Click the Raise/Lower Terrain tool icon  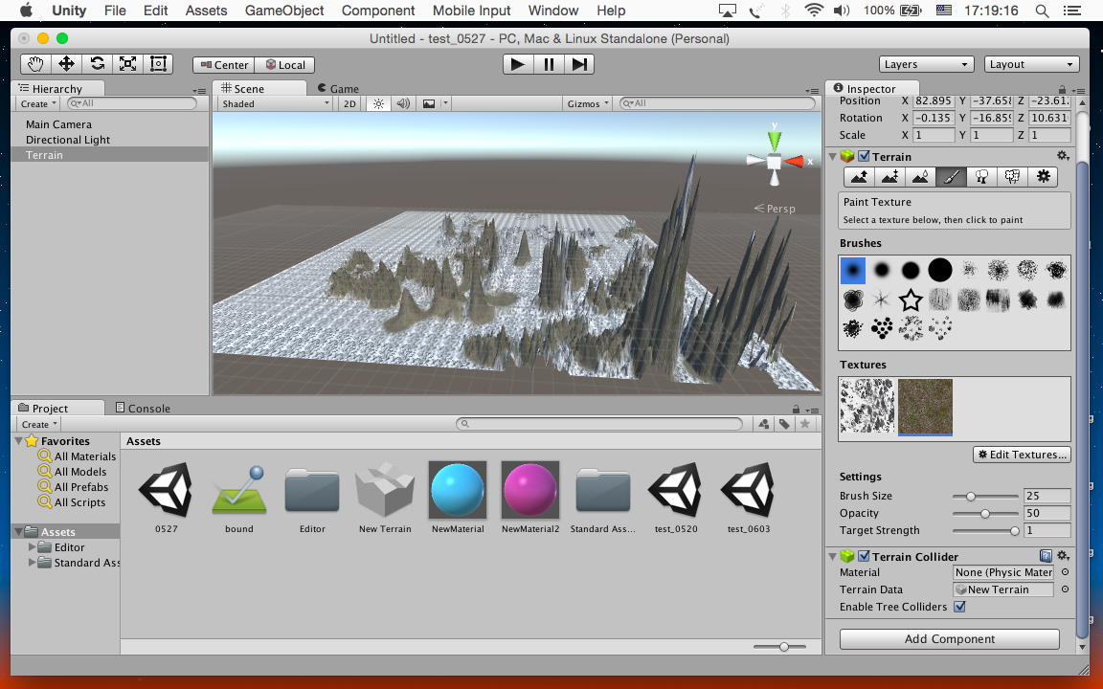tap(859, 177)
